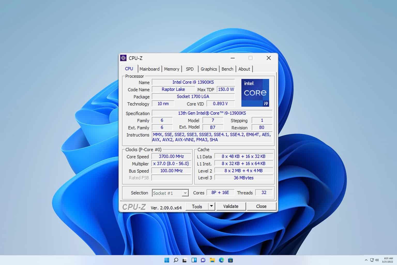Click Core Speed value 3700.00 MHz

[x=171, y=156]
